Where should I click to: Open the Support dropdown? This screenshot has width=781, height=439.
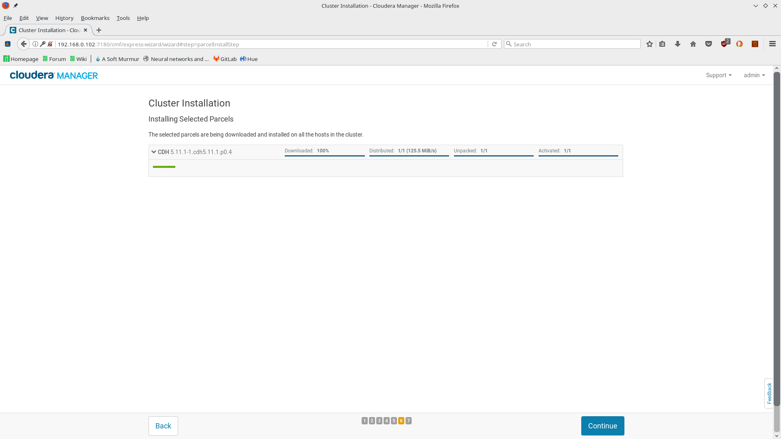pos(718,75)
